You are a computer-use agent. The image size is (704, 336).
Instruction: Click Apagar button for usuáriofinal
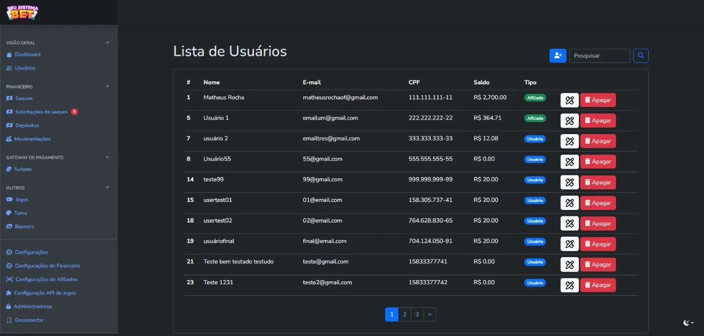pos(598,244)
